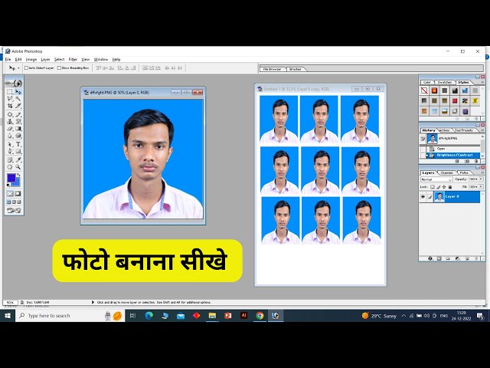Click the background color swatch
This screenshot has height=368, width=490.
[x=16, y=182]
